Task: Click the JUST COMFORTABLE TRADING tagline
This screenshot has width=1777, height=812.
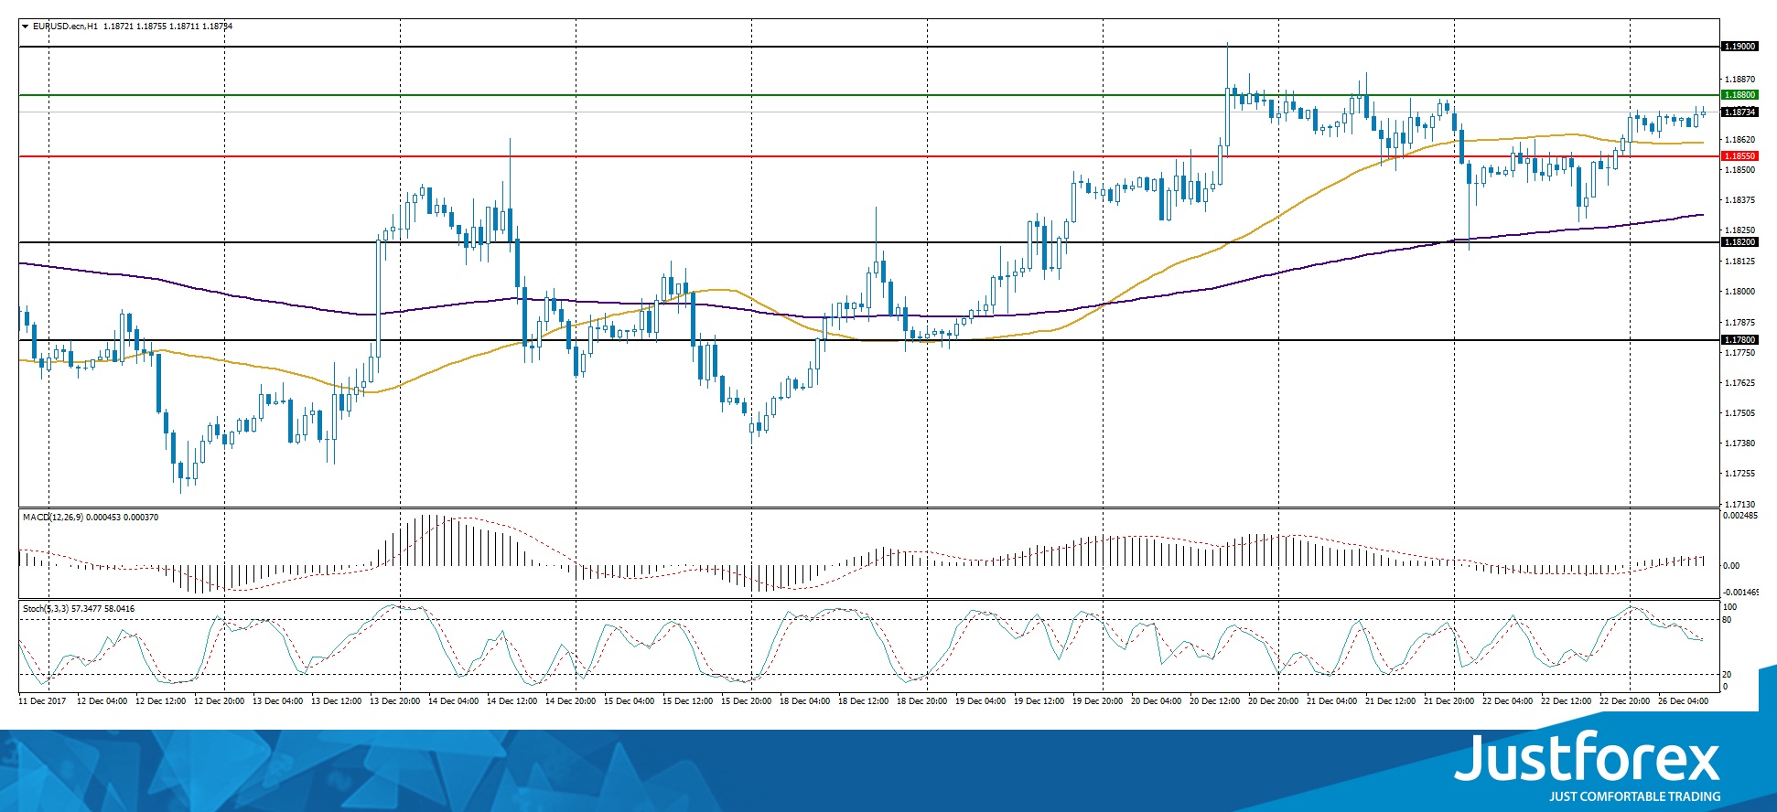Action: click(1635, 796)
